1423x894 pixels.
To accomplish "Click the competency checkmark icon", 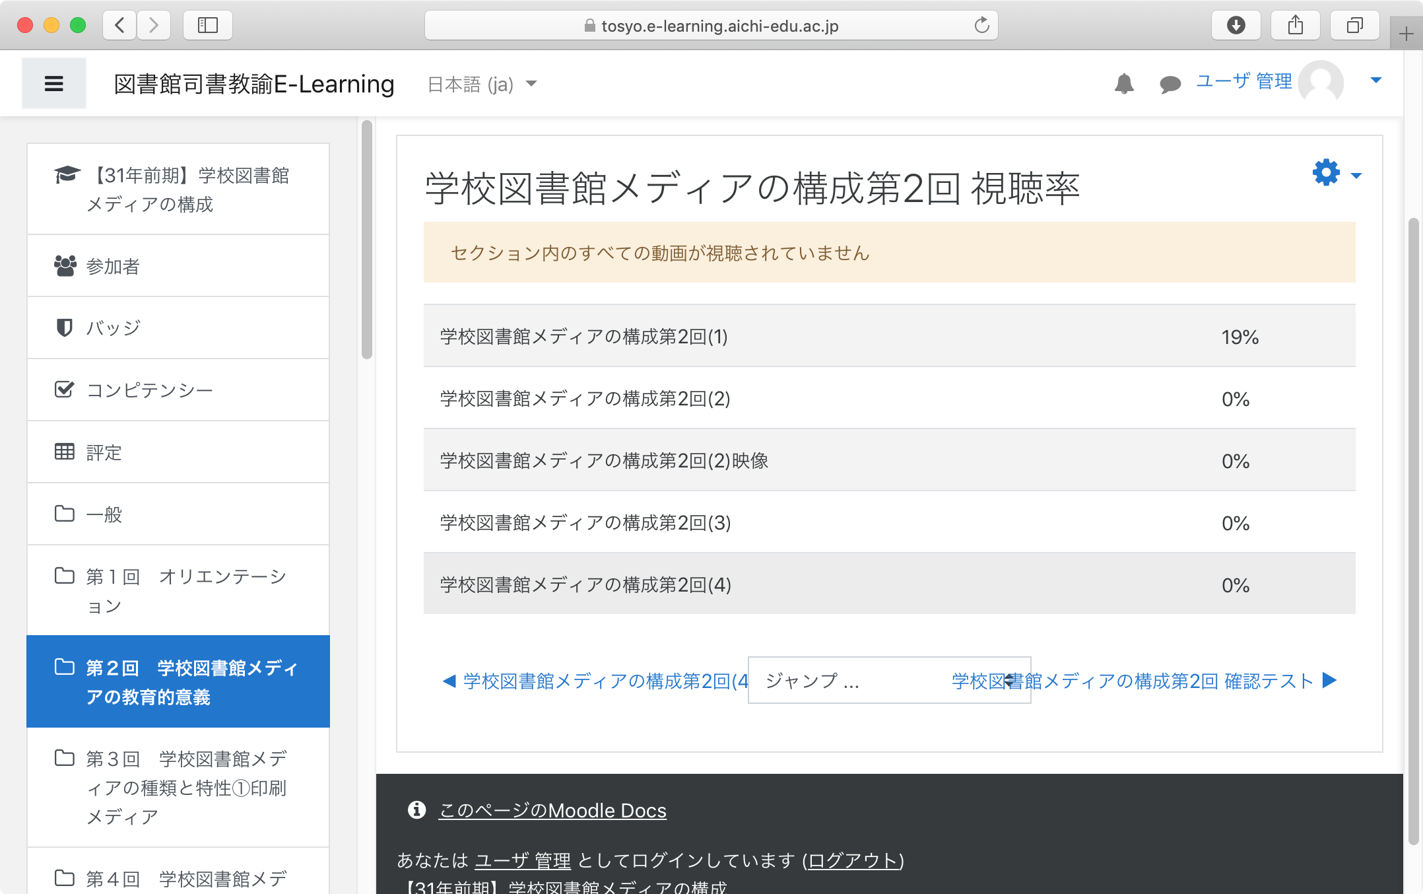I will coord(64,390).
